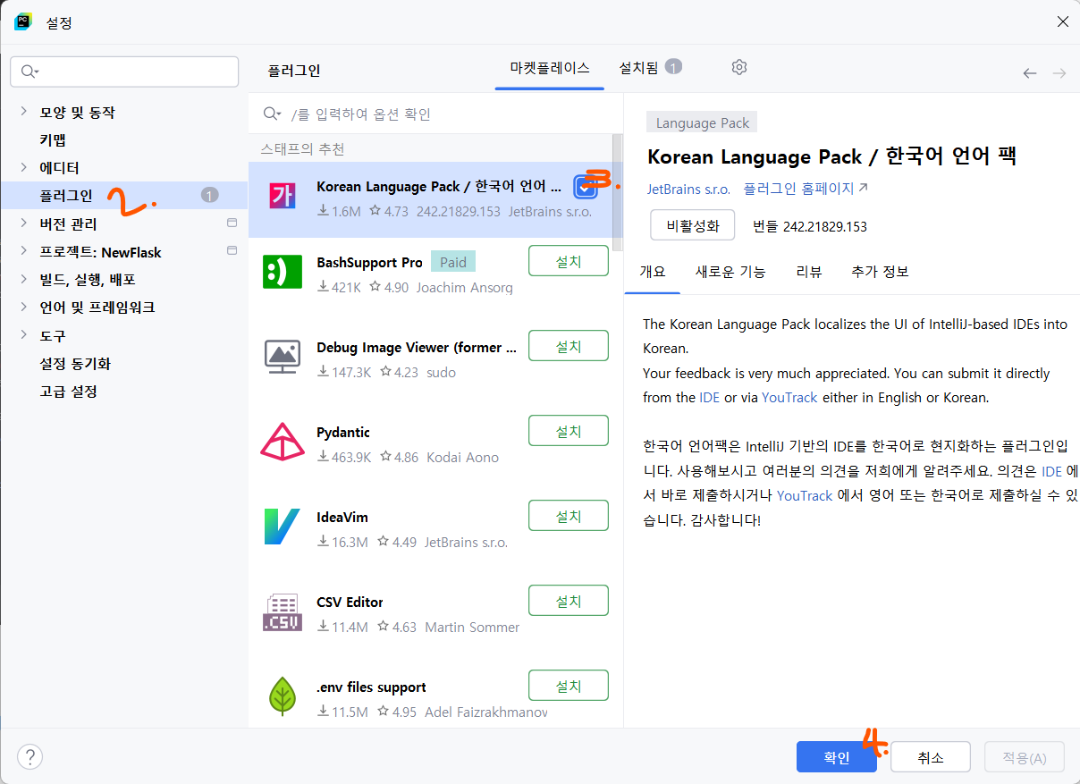Viewport: 1080px width, 784px height.
Task: Select 설정 동기화 in the settings tree
Action: pos(75,364)
